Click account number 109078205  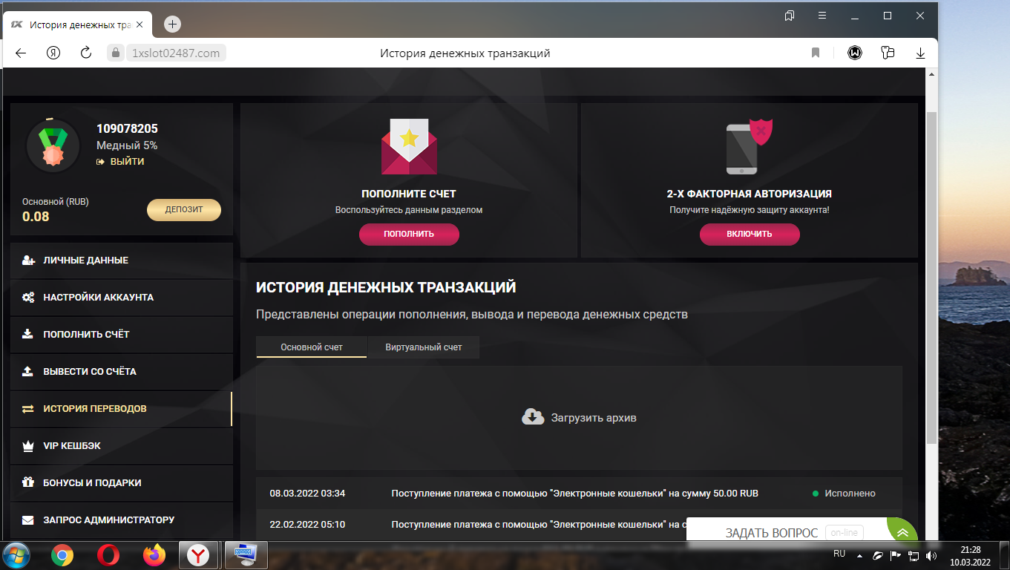(127, 128)
